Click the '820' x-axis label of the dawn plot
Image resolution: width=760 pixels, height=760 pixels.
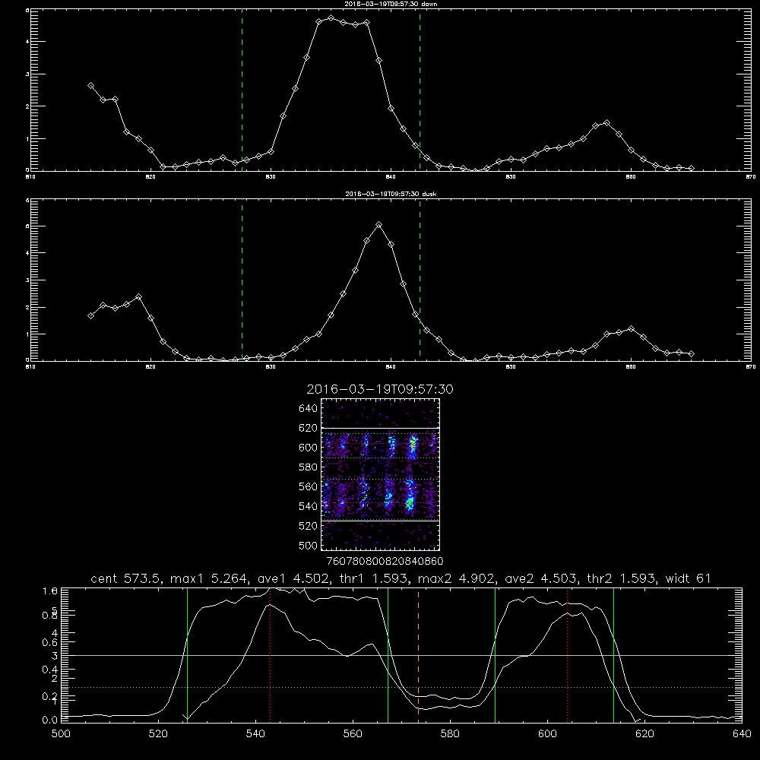coord(150,177)
